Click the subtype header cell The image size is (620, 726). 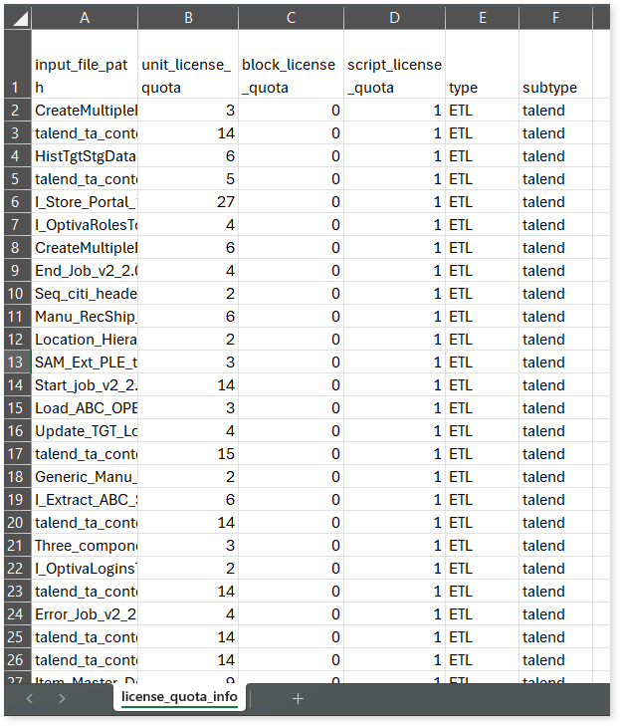[555, 88]
